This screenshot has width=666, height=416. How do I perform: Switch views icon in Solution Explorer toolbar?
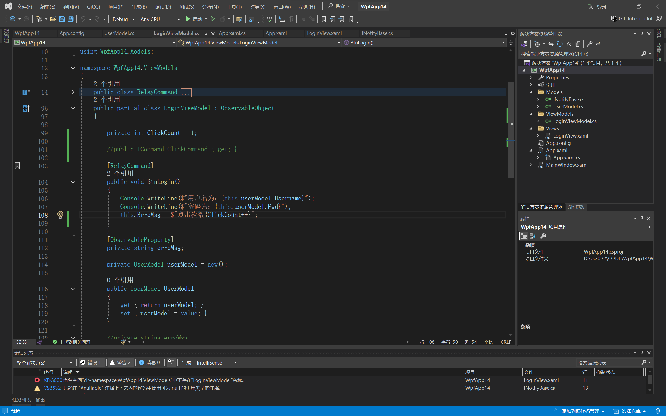pos(524,44)
